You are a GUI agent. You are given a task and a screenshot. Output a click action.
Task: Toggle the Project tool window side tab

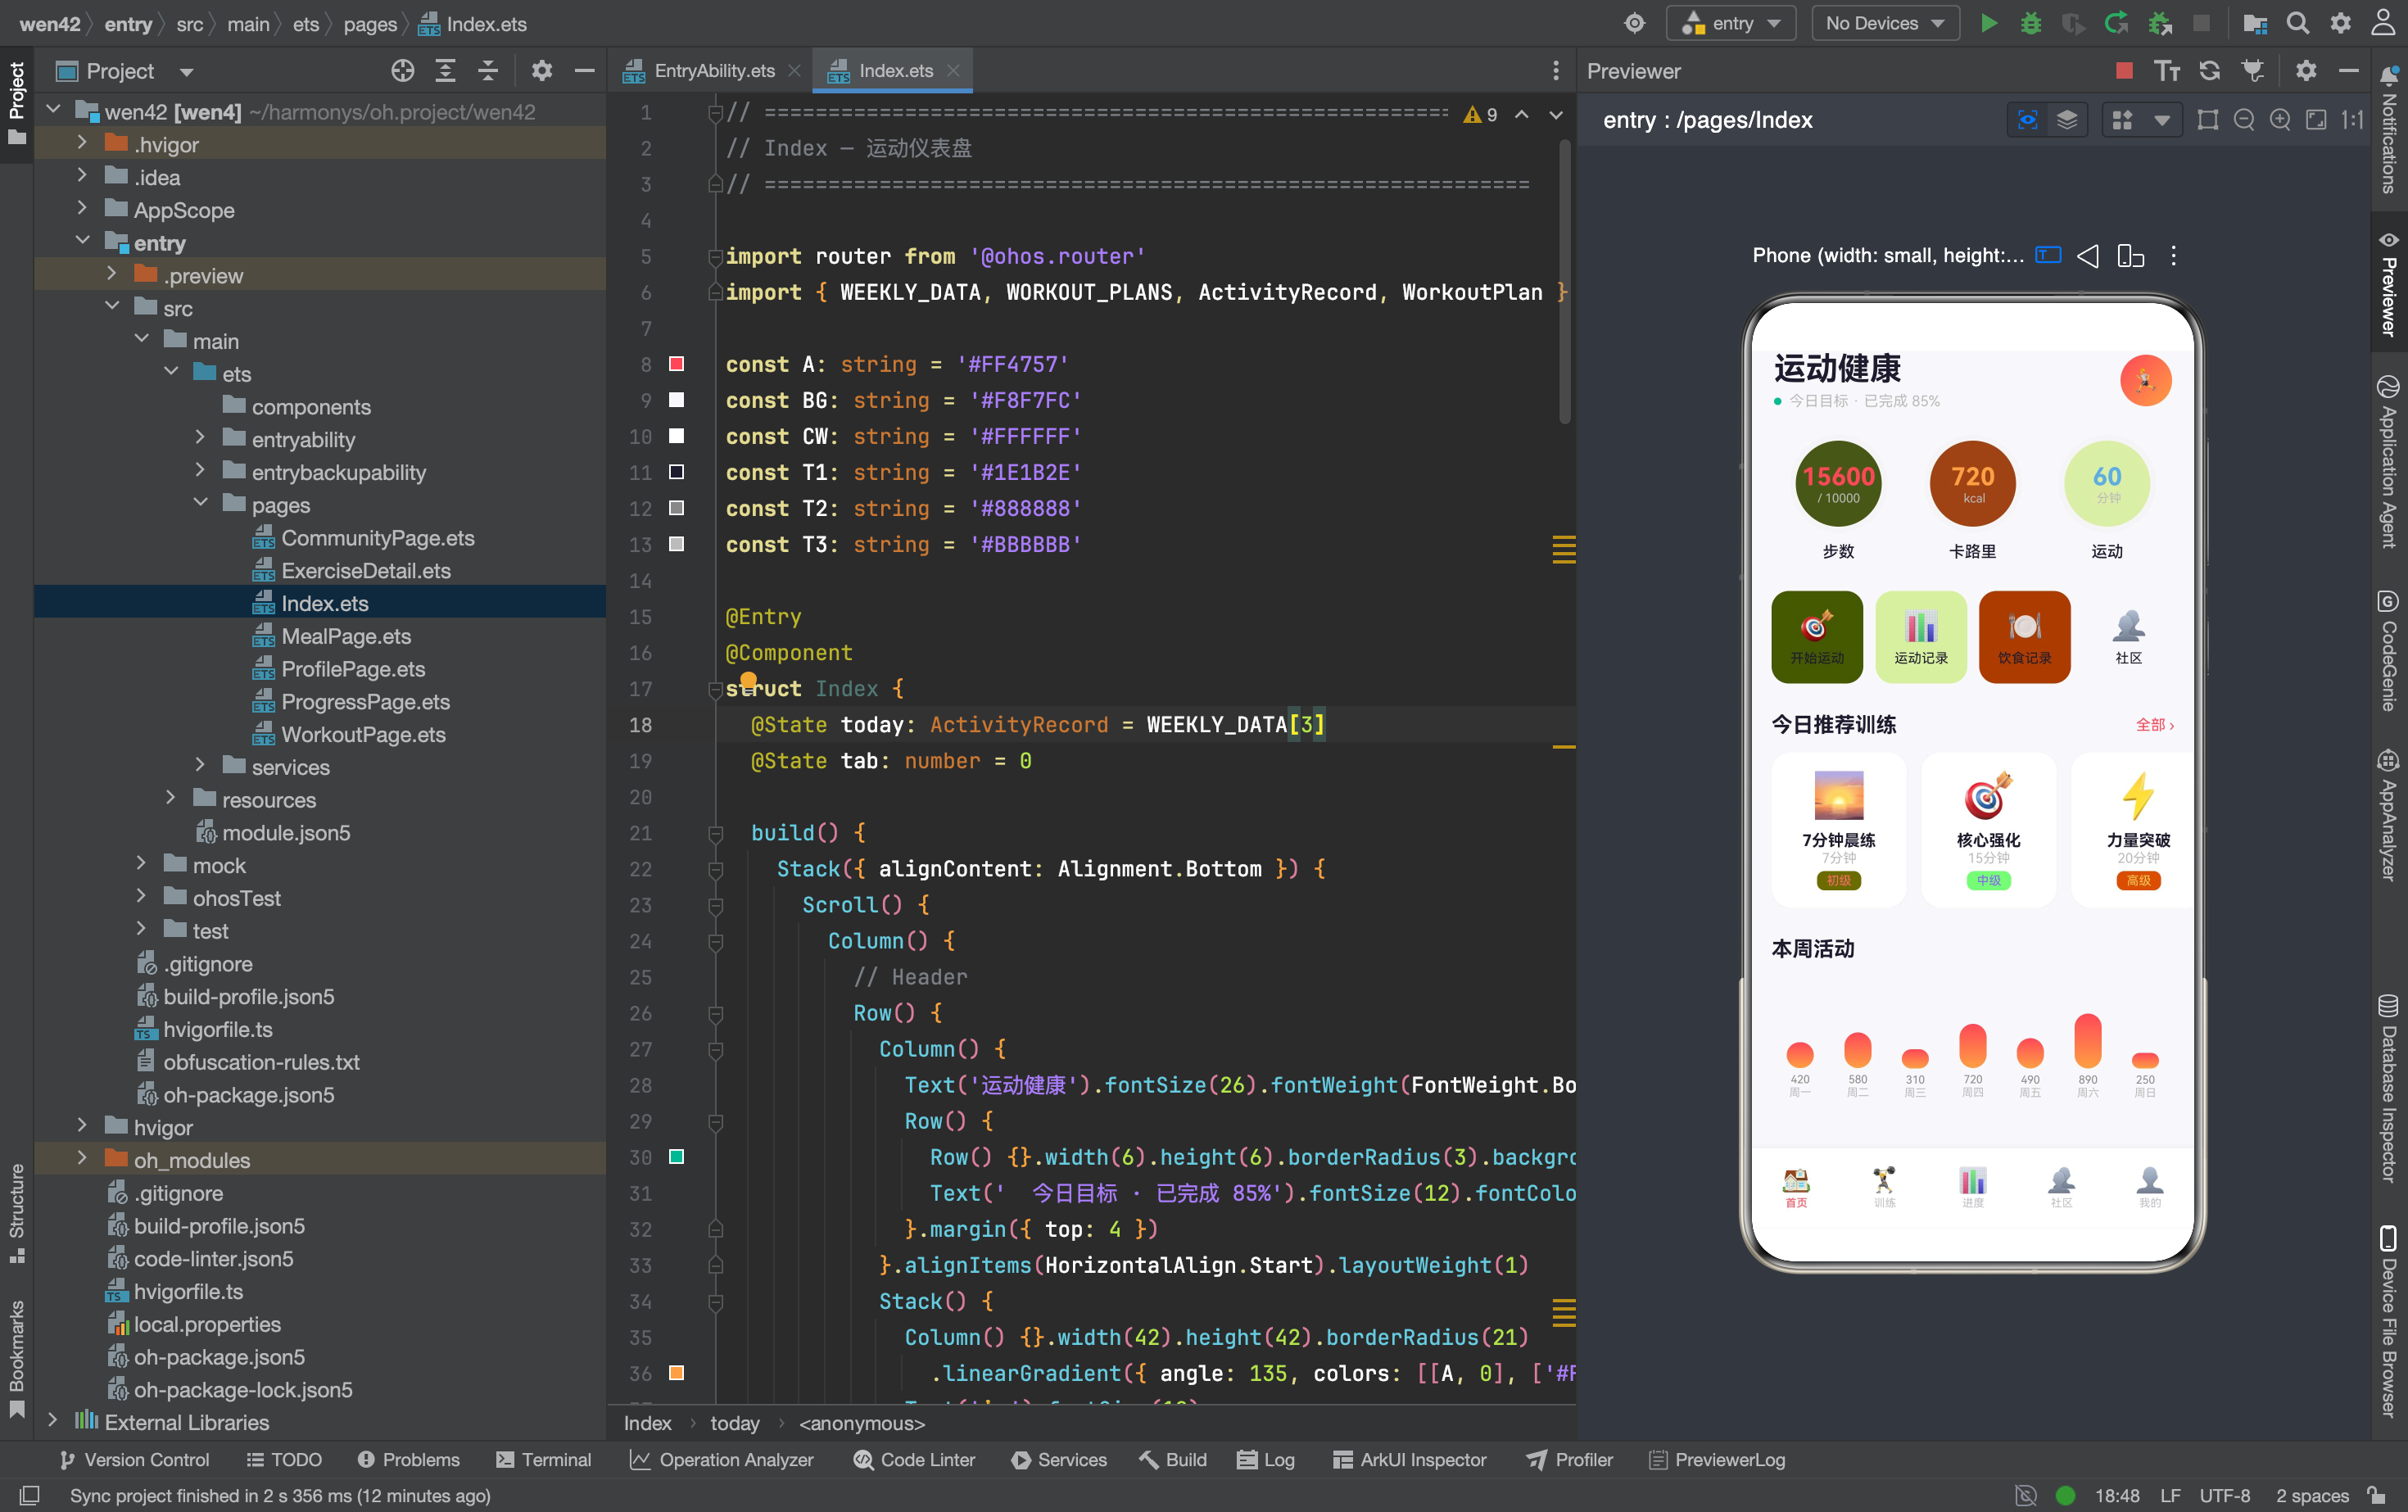pos(17,102)
